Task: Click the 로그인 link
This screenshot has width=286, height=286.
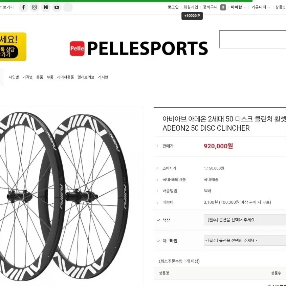Action: [173, 7]
